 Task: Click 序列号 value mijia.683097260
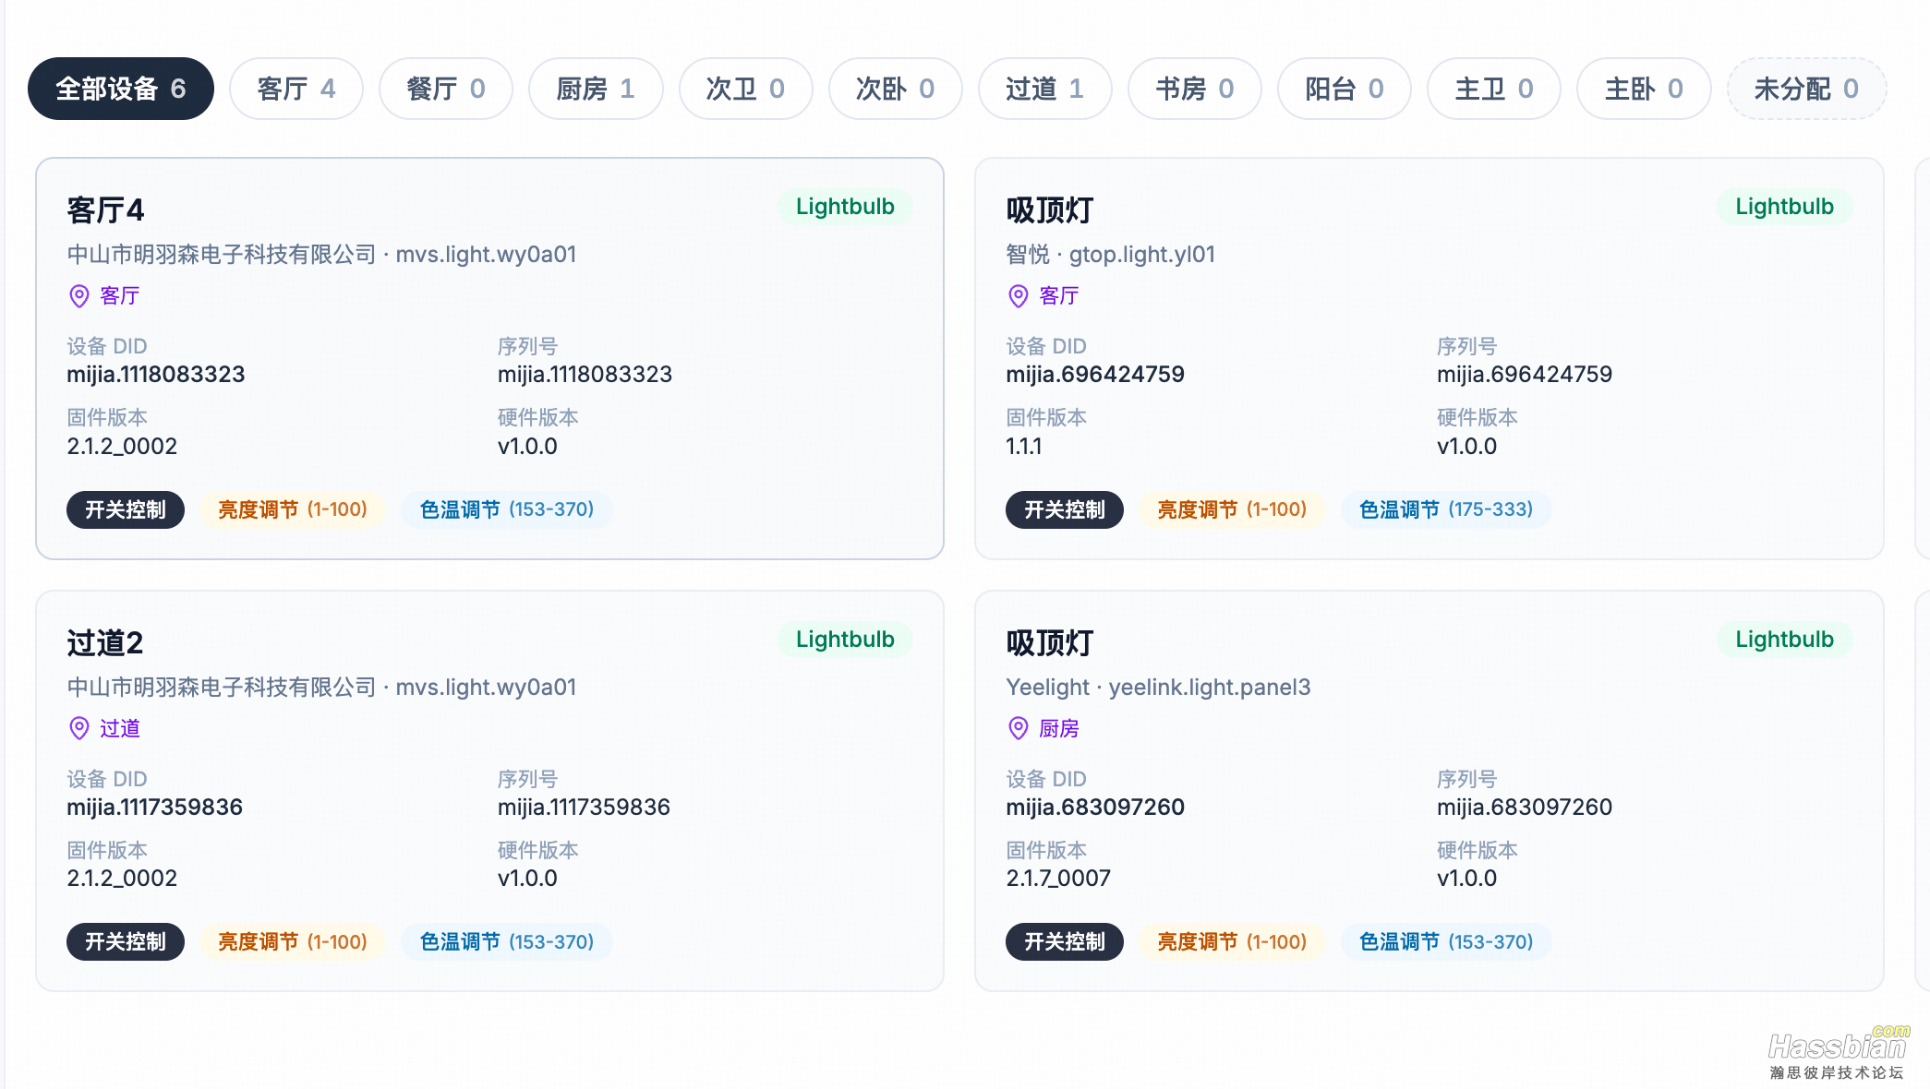(x=1525, y=808)
